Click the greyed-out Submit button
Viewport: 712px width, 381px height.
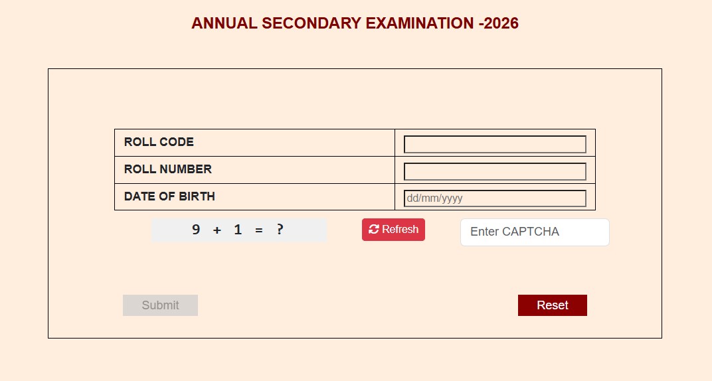160,305
